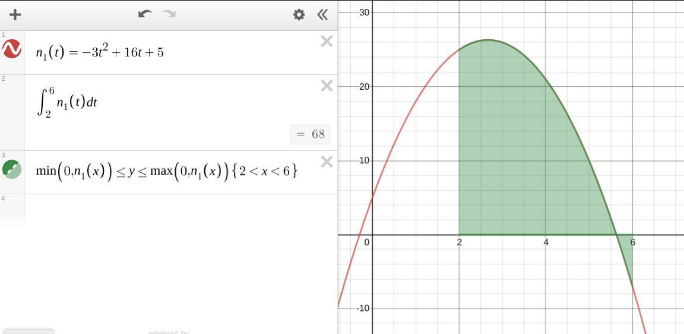684x334 pixels.
Task: Open the graph settings gear
Action: [299, 15]
